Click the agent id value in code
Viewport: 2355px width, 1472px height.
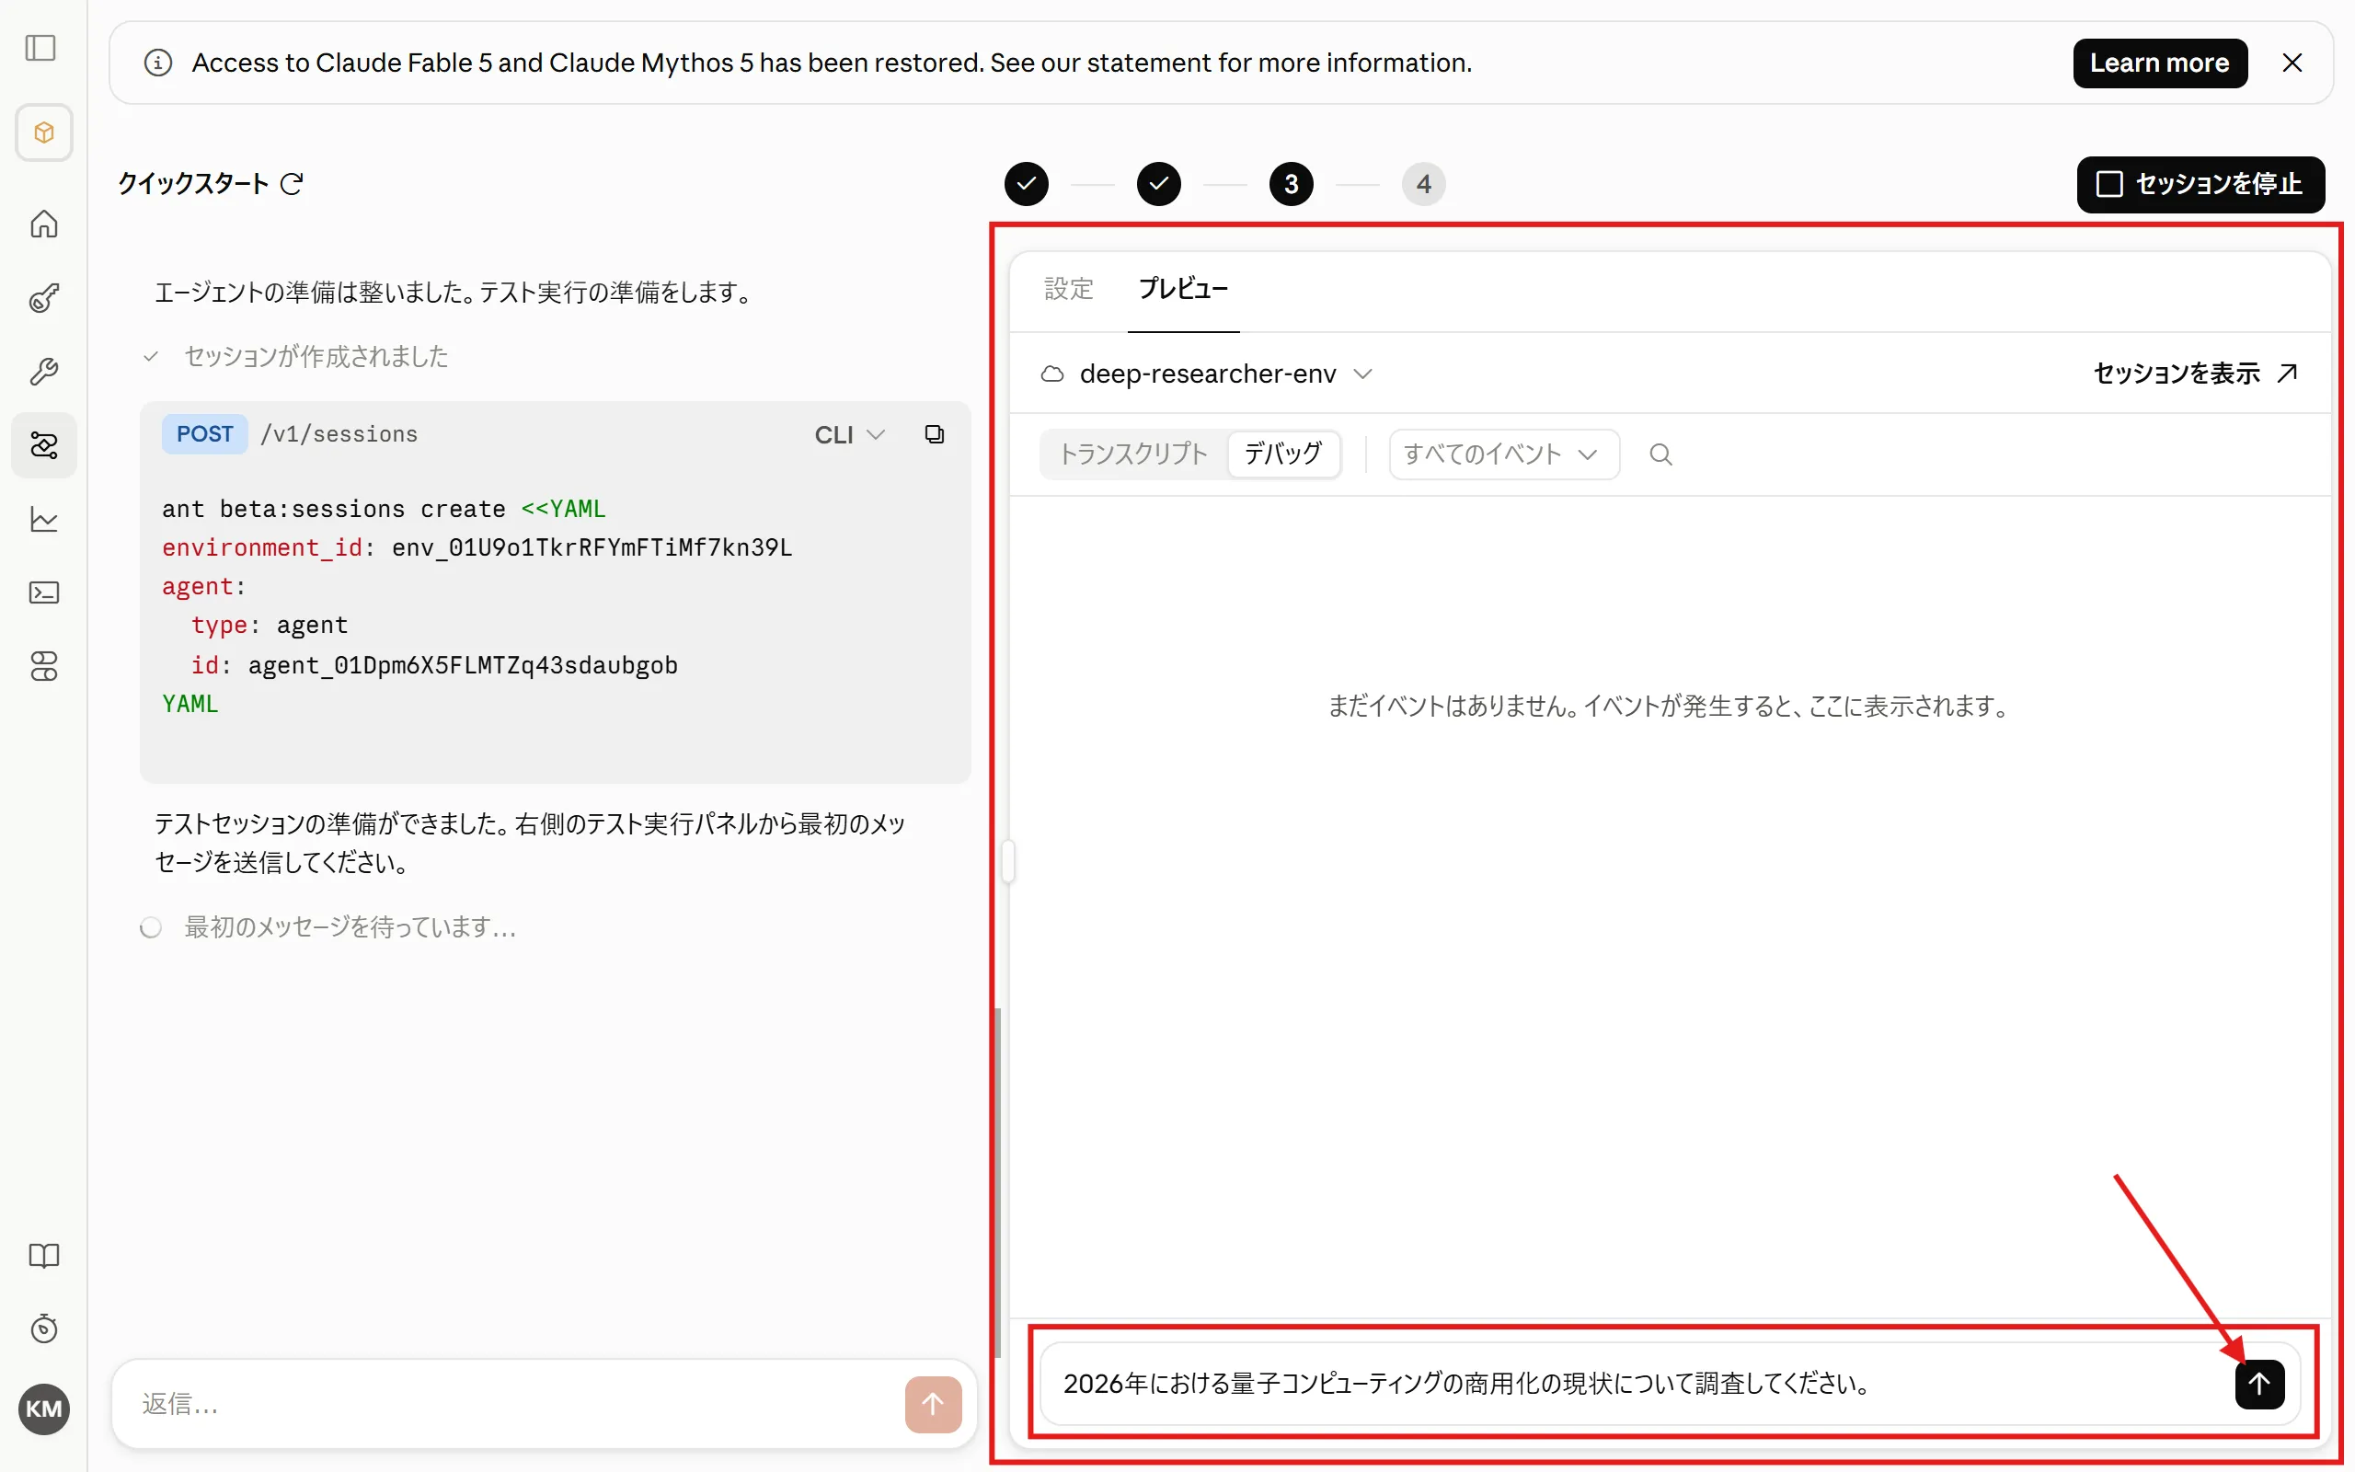(x=462, y=665)
